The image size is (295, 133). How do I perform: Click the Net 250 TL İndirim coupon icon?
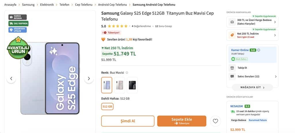click(x=232, y=35)
